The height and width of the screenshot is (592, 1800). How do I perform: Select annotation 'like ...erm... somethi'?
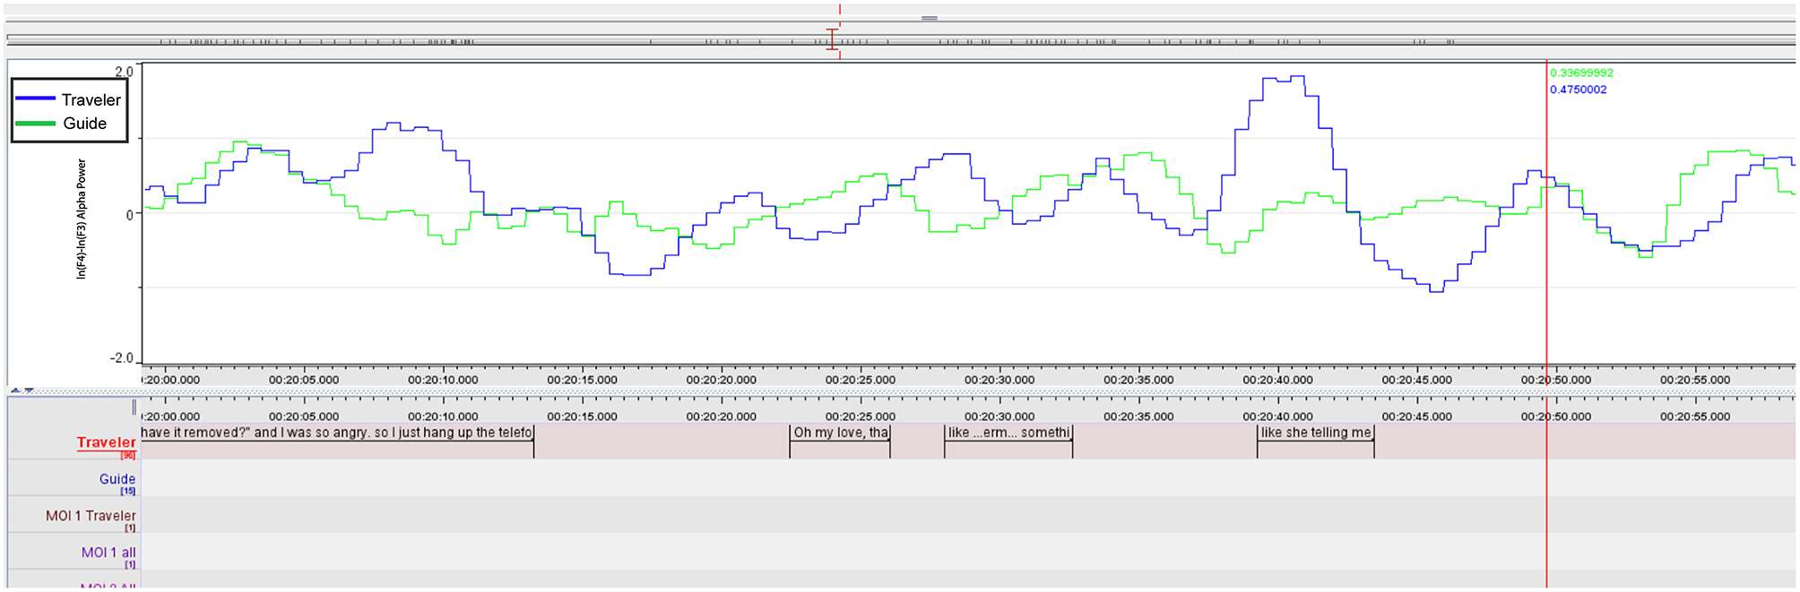pos(1008,433)
